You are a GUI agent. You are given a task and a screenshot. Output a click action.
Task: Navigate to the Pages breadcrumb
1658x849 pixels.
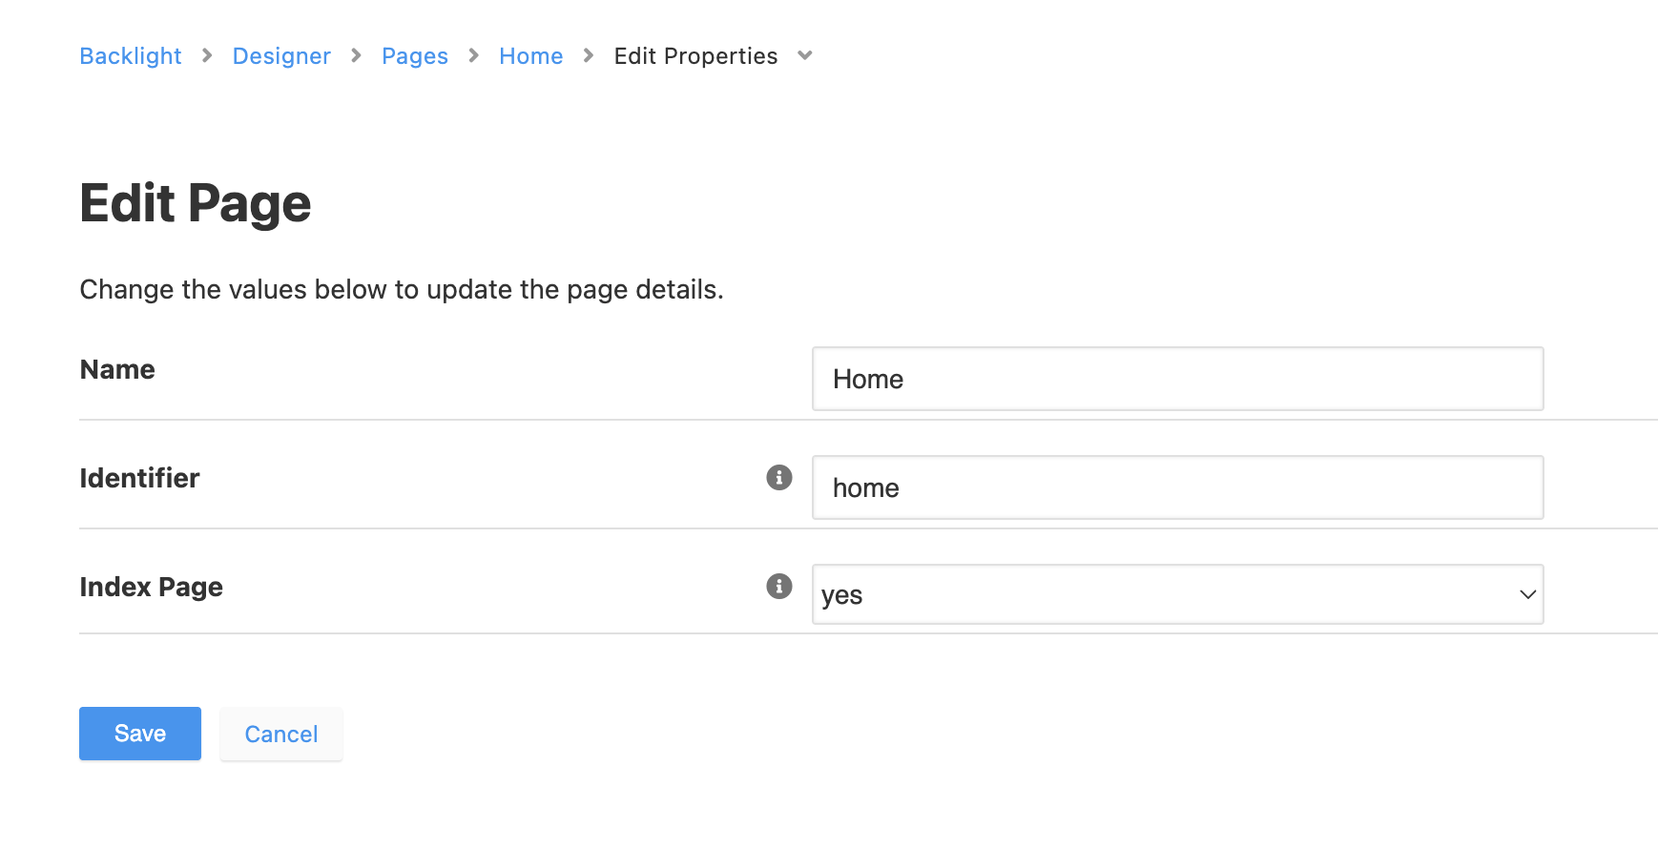(x=415, y=56)
